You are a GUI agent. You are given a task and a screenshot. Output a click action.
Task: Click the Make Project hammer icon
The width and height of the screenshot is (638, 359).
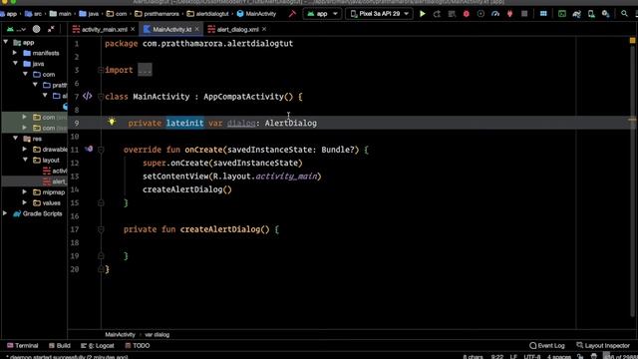pos(292,14)
